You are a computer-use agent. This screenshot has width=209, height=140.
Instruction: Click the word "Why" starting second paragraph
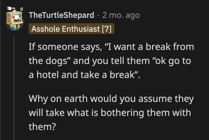click(38, 99)
